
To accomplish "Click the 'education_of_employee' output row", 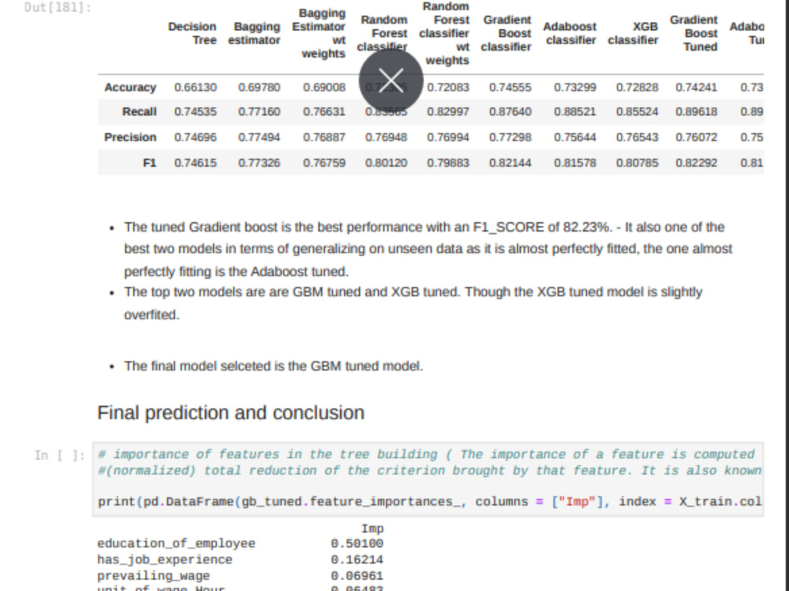I will [241, 543].
